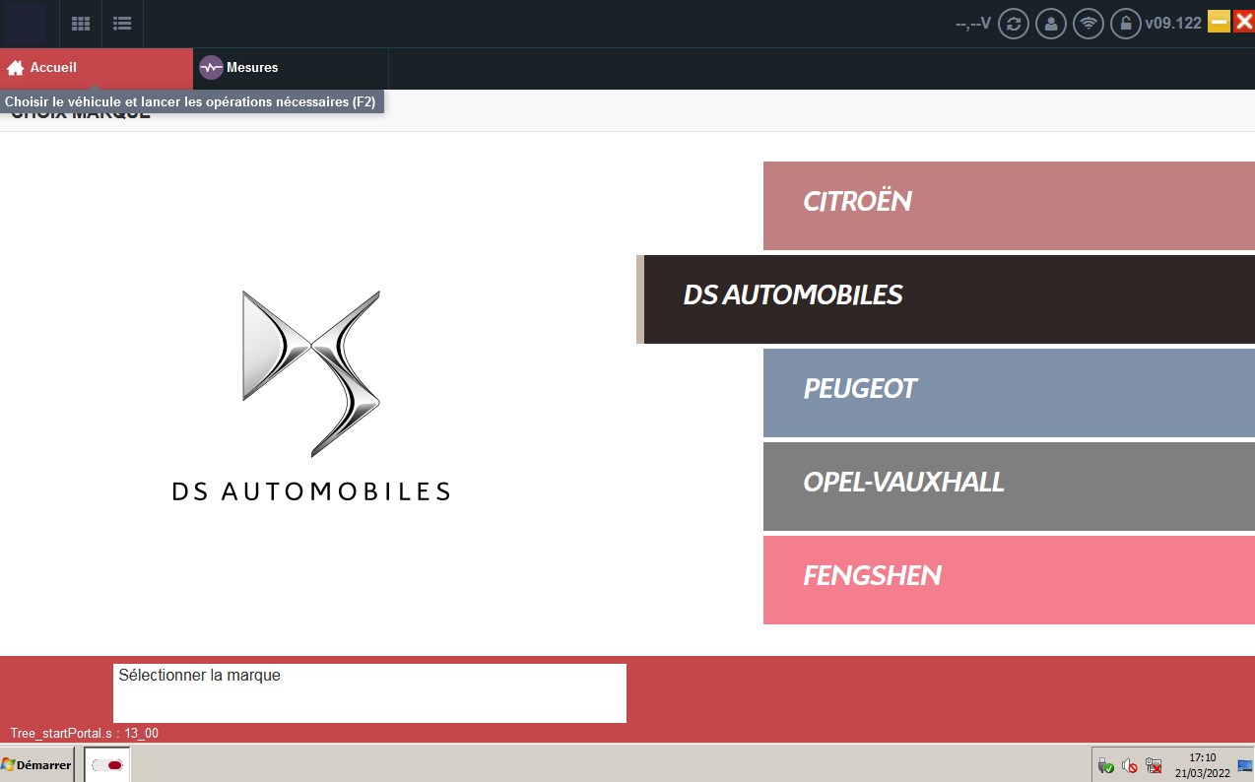
Task: Click the safely remove hardware tray icon
Action: click(x=1106, y=766)
